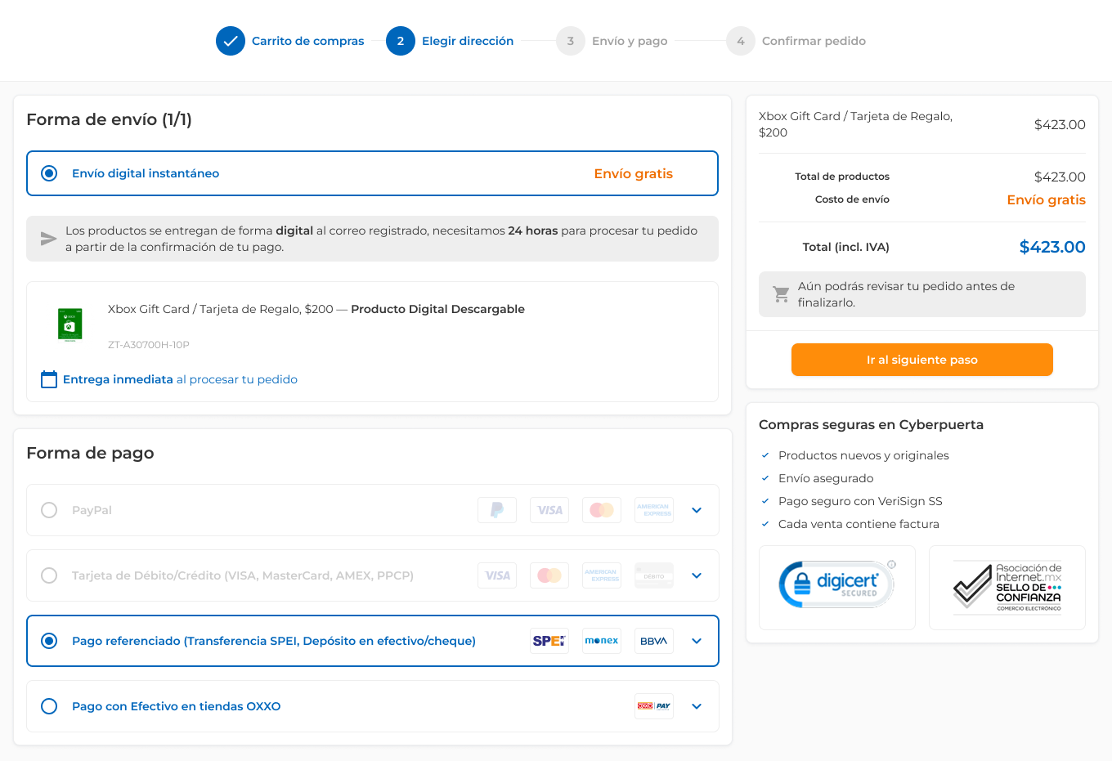Click the PayPal logo icon

coord(496,510)
